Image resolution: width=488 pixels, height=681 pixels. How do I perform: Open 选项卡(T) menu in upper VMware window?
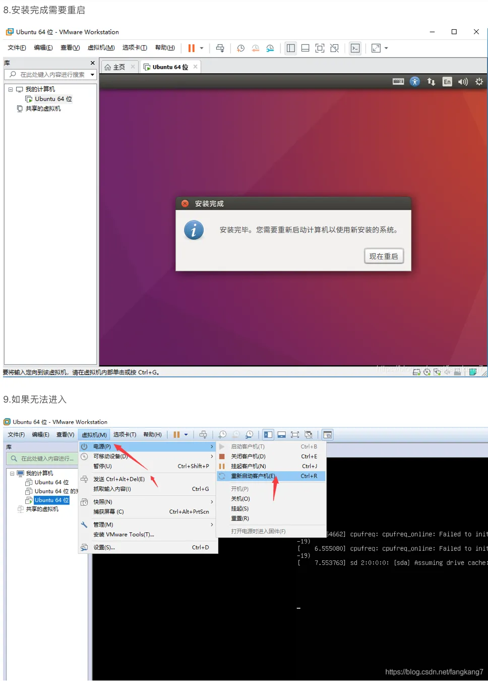click(x=135, y=48)
